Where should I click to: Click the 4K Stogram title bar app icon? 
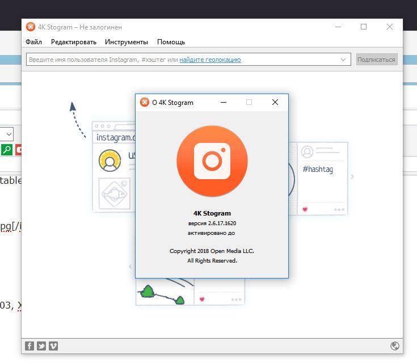tap(31, 27)
